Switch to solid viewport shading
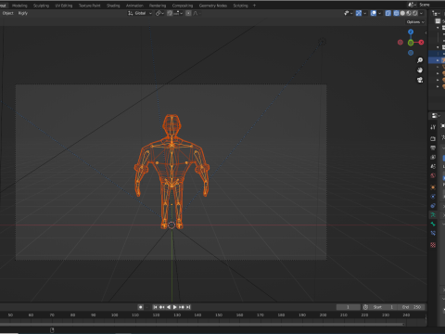The height and width of the screenshot is (334, 445). click(x=402, y=13)
